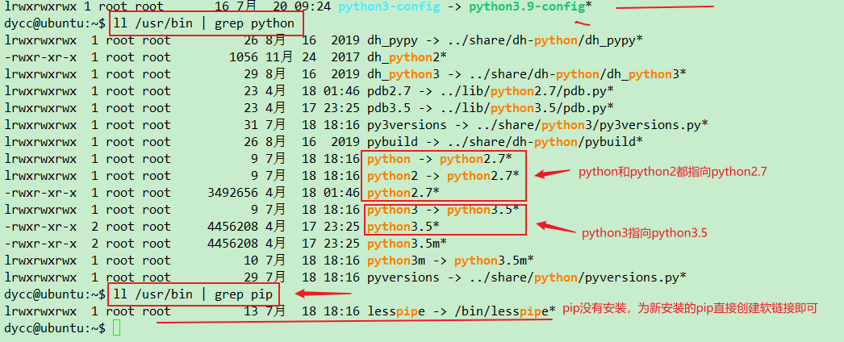Click the '../share/python3/py3versions.py*' link target

click(x=591, y=125)
